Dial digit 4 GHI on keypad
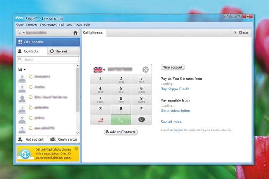 click(100, 89)
